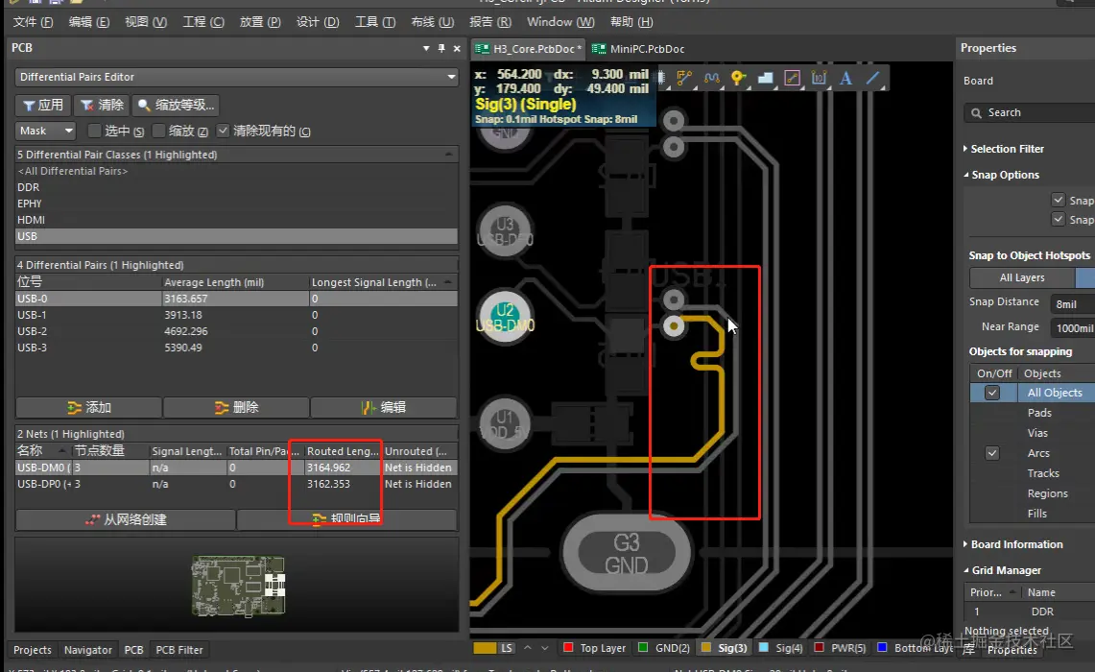Toggle All Objects snapping checkbox

coord(991,393)
